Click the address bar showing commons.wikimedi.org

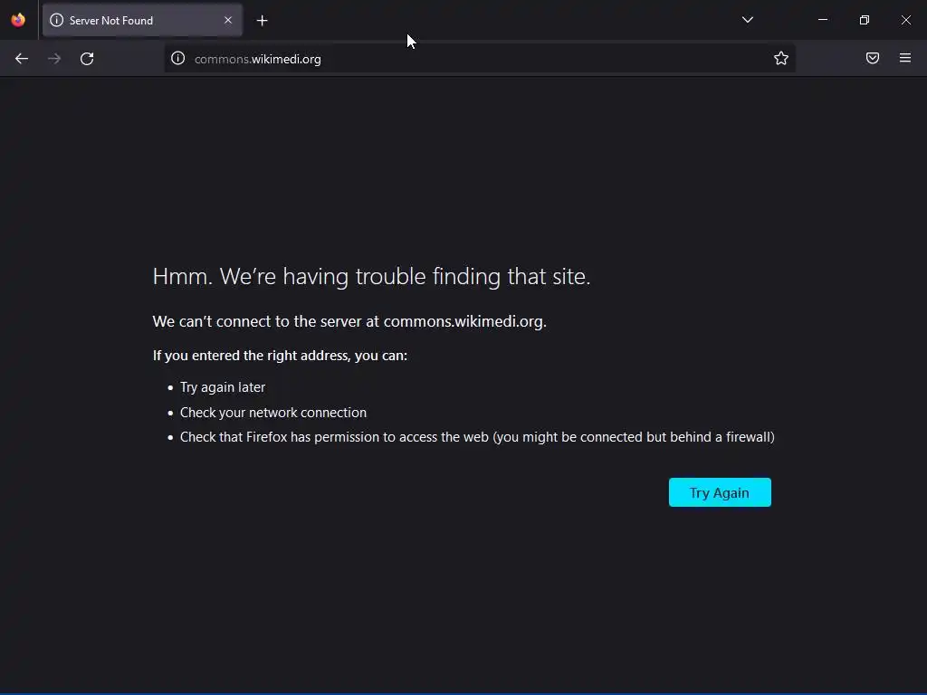point(479,59)
